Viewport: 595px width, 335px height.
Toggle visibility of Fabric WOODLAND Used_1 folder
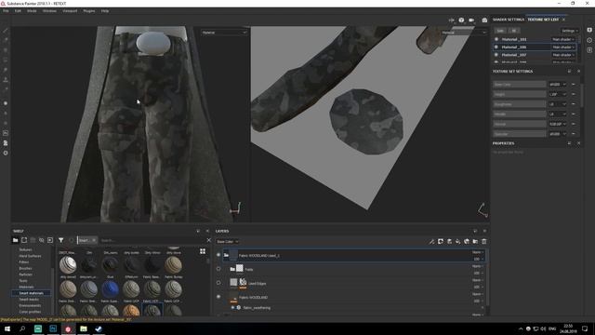tap(218, 255)
